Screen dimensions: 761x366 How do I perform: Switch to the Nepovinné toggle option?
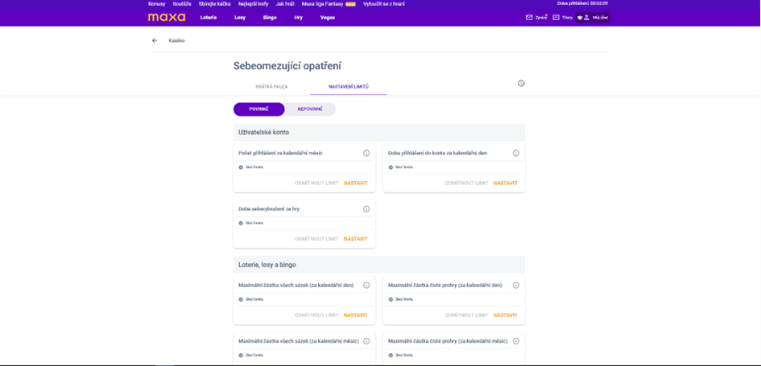(x=310, y=109)
